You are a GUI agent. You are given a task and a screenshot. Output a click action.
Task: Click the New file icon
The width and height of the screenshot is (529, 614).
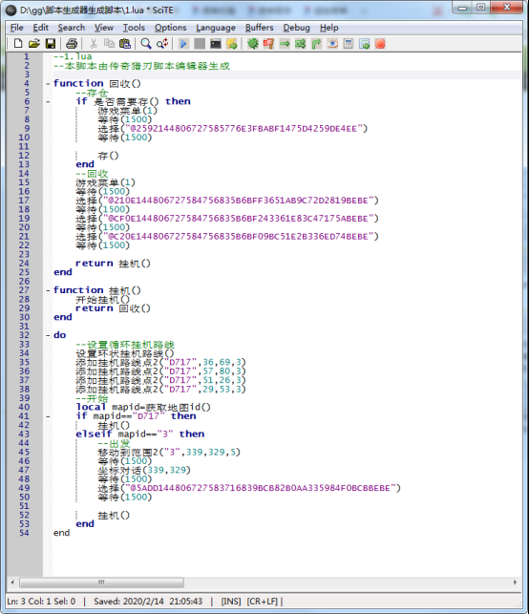click(17, 44)
